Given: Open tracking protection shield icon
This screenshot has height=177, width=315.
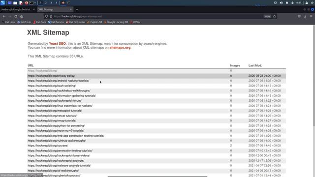Looking at the screenshot, I should tap(46, 16).
